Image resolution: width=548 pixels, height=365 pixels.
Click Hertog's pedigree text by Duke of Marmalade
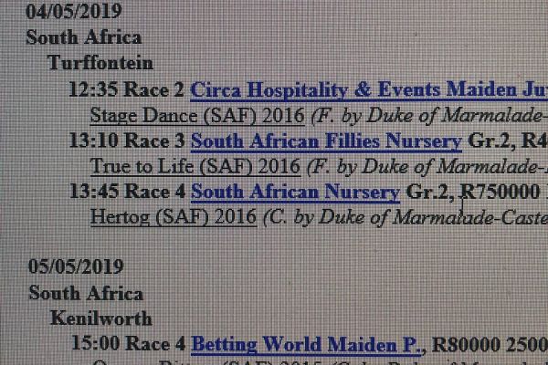(x=406, y=217)
